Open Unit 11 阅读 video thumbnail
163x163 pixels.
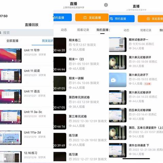pos(11,76)
